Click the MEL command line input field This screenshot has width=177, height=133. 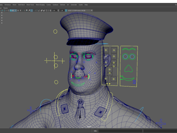(x=120, y=131)
